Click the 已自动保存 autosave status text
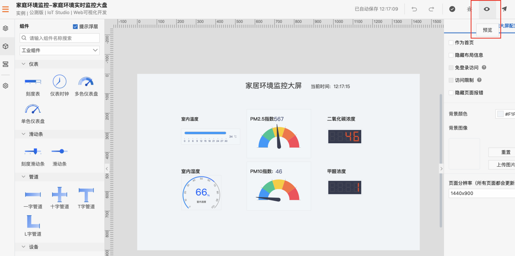Screen dimensions: 515x256 (376, 9)
